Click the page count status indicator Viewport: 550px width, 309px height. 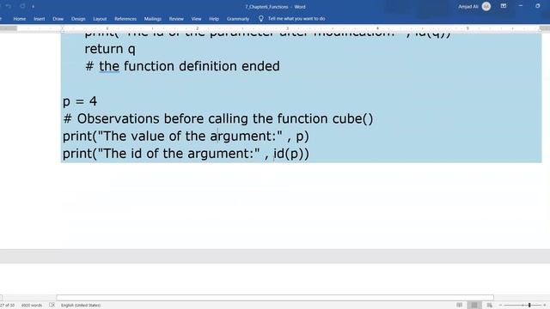(8, 306)
